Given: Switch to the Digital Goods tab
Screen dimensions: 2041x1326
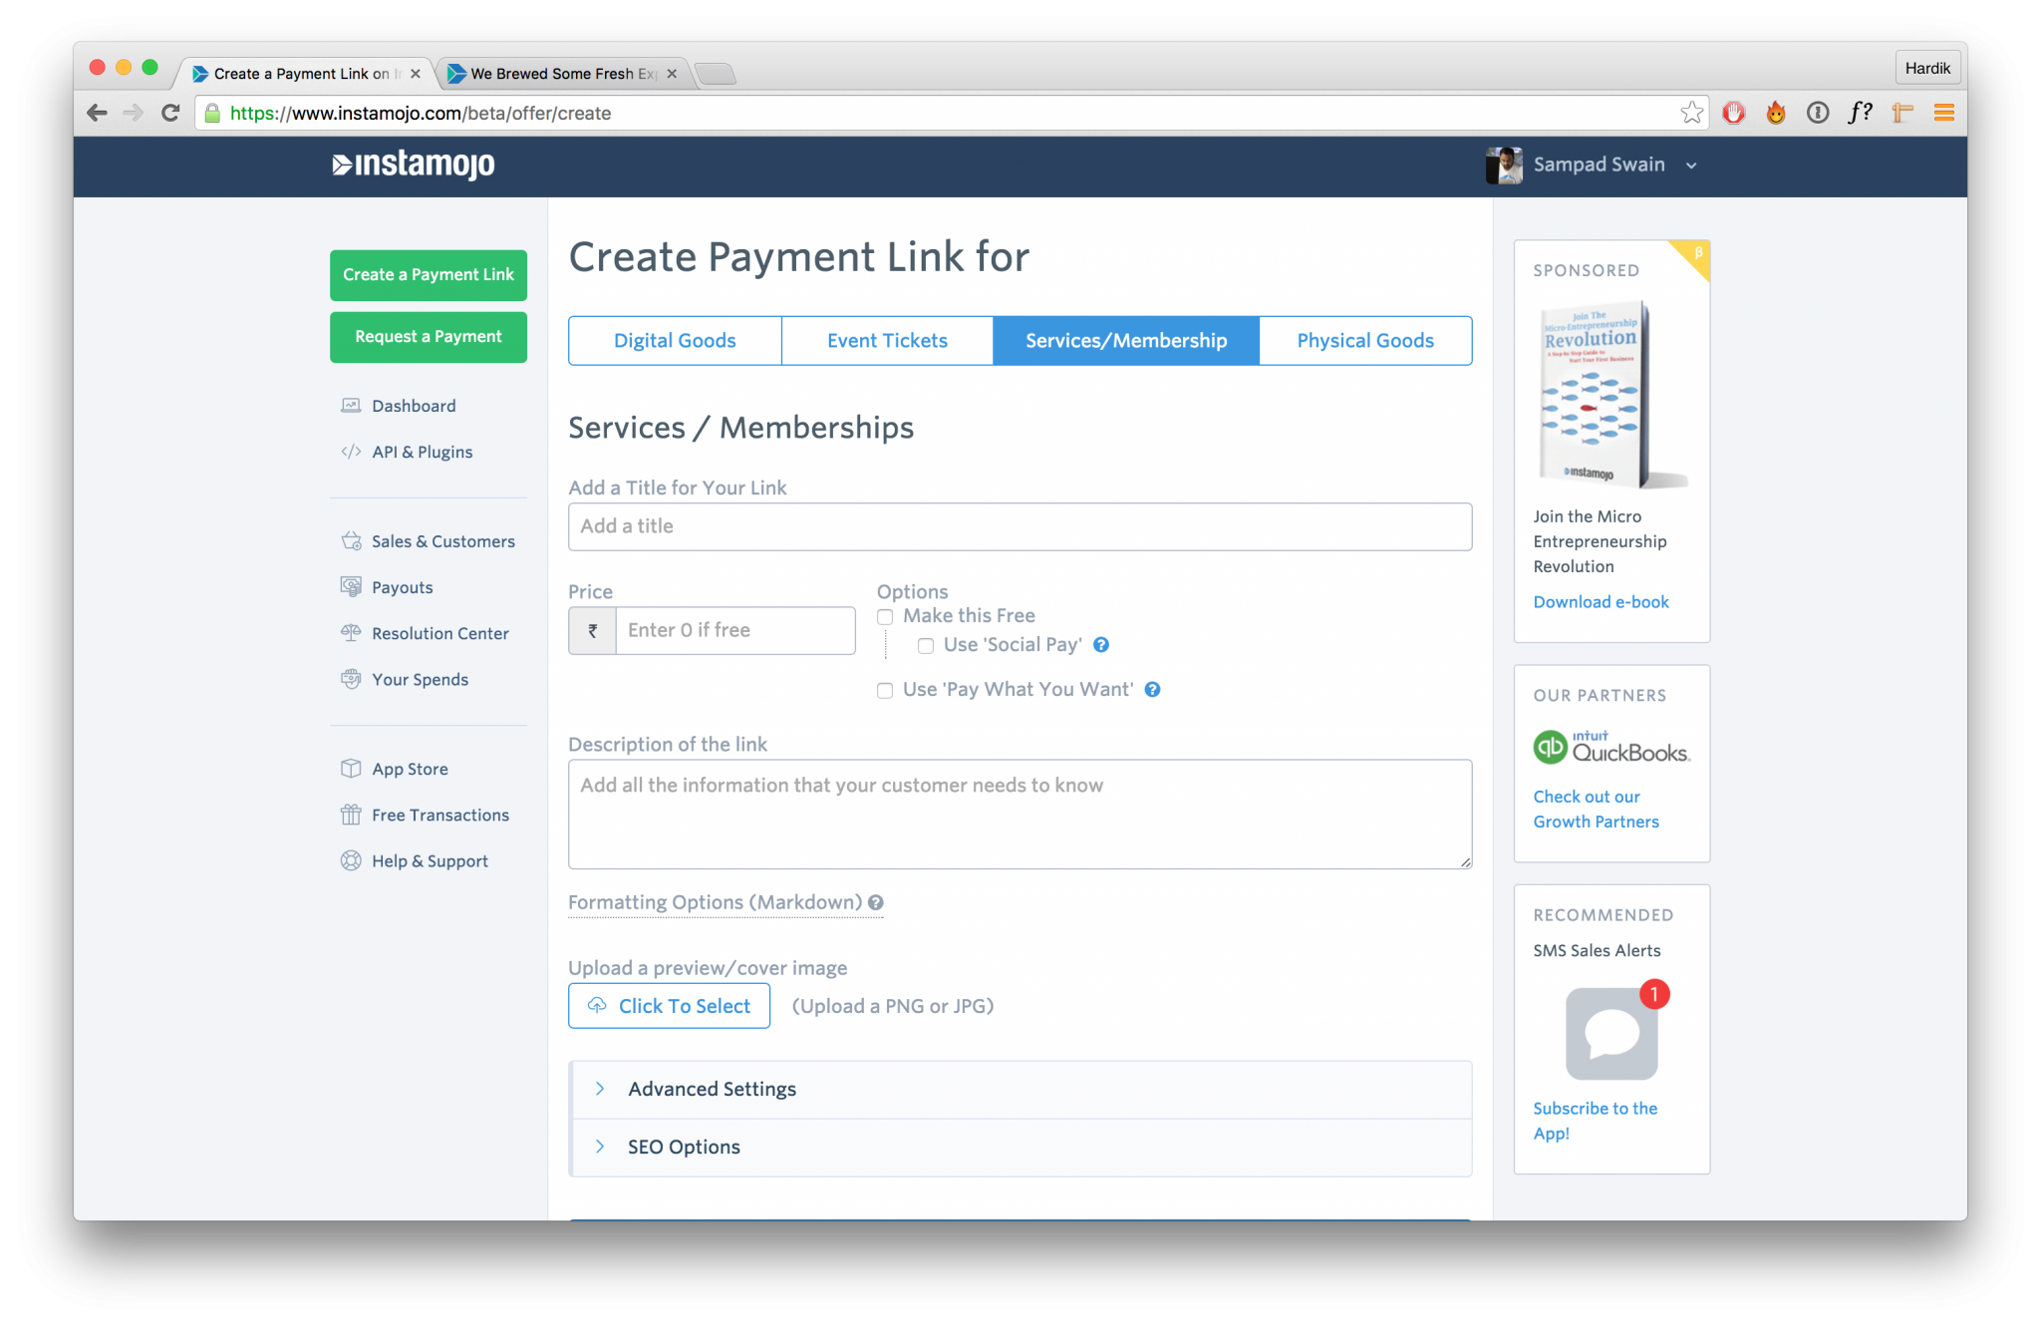Looking at the screenshot, I should point(675,341).
